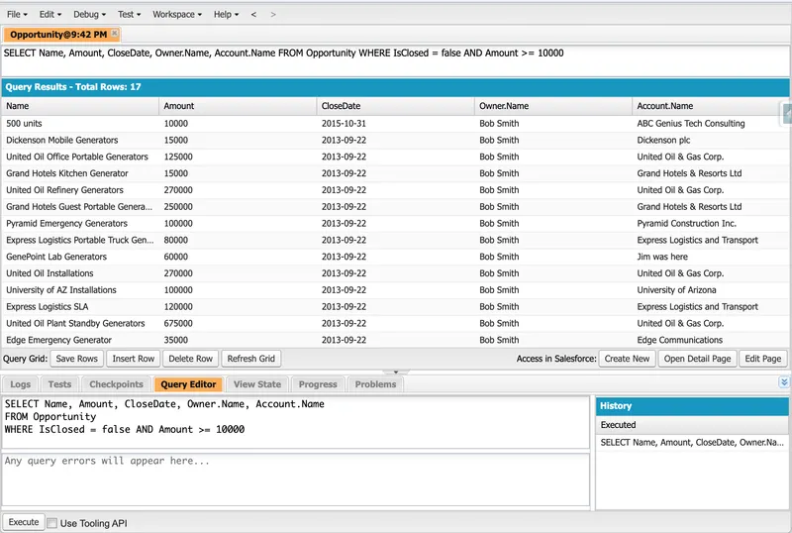Click the Refresh Grid button

[251, 359]
